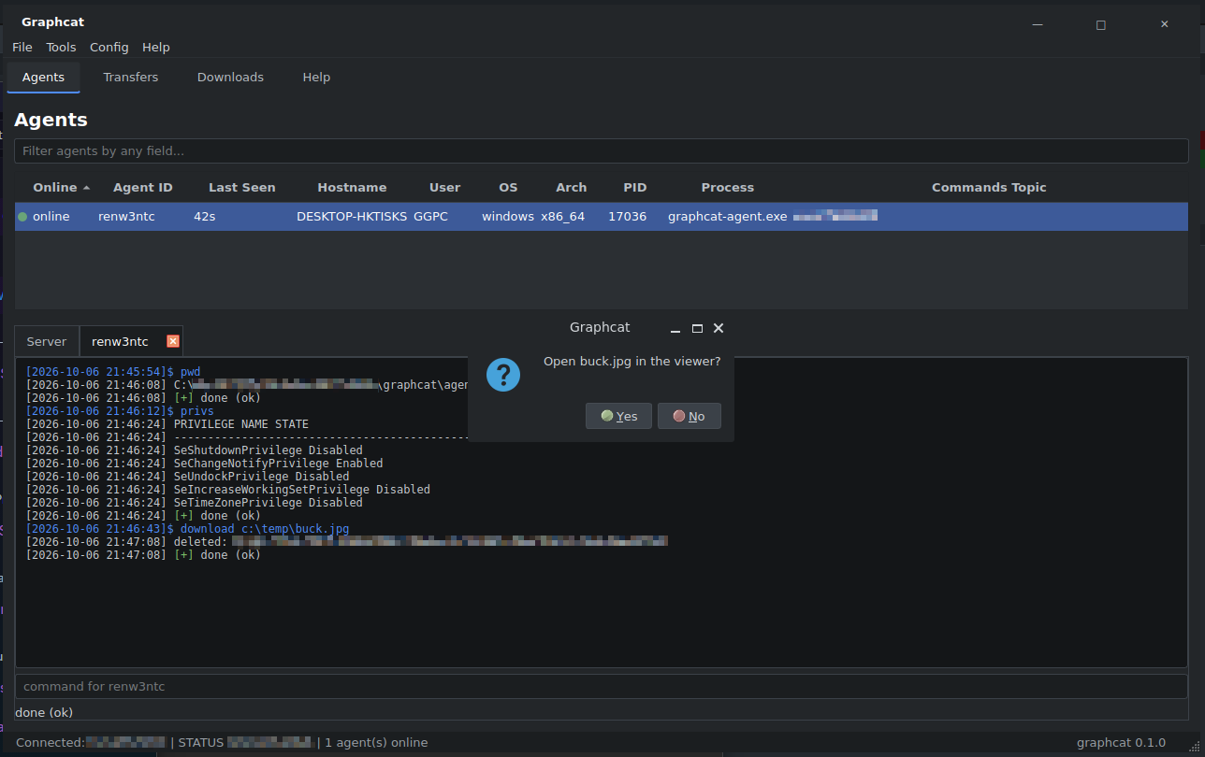Sort by Commands Topic column header
Viewport: 1205px width, 757px height.
[x=989, y=188]
